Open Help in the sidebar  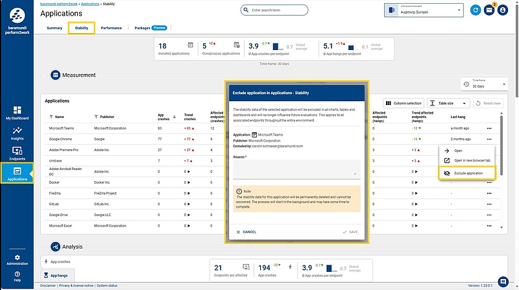coord(18,276)
